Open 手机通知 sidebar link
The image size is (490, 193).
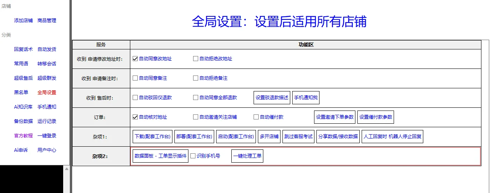pyautogui.click(x=47, y=107)
